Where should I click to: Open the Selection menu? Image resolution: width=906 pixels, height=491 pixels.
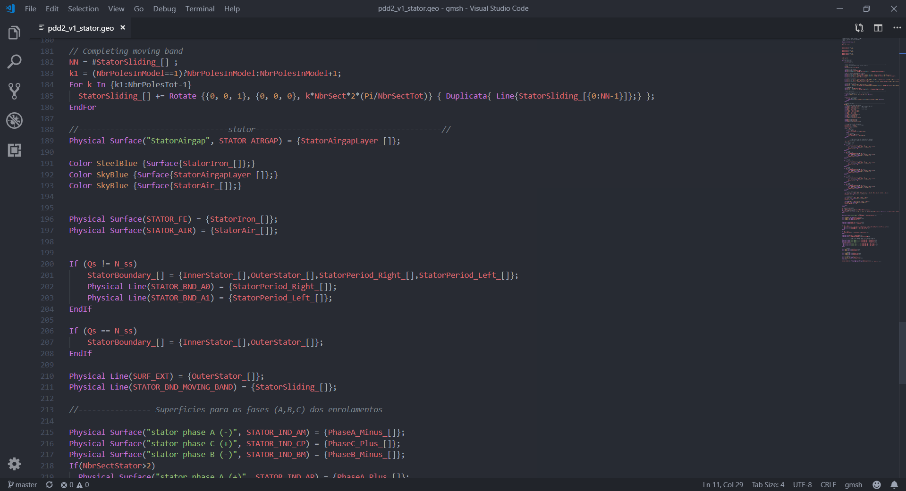pyautogui.click(x=83, y=8)
